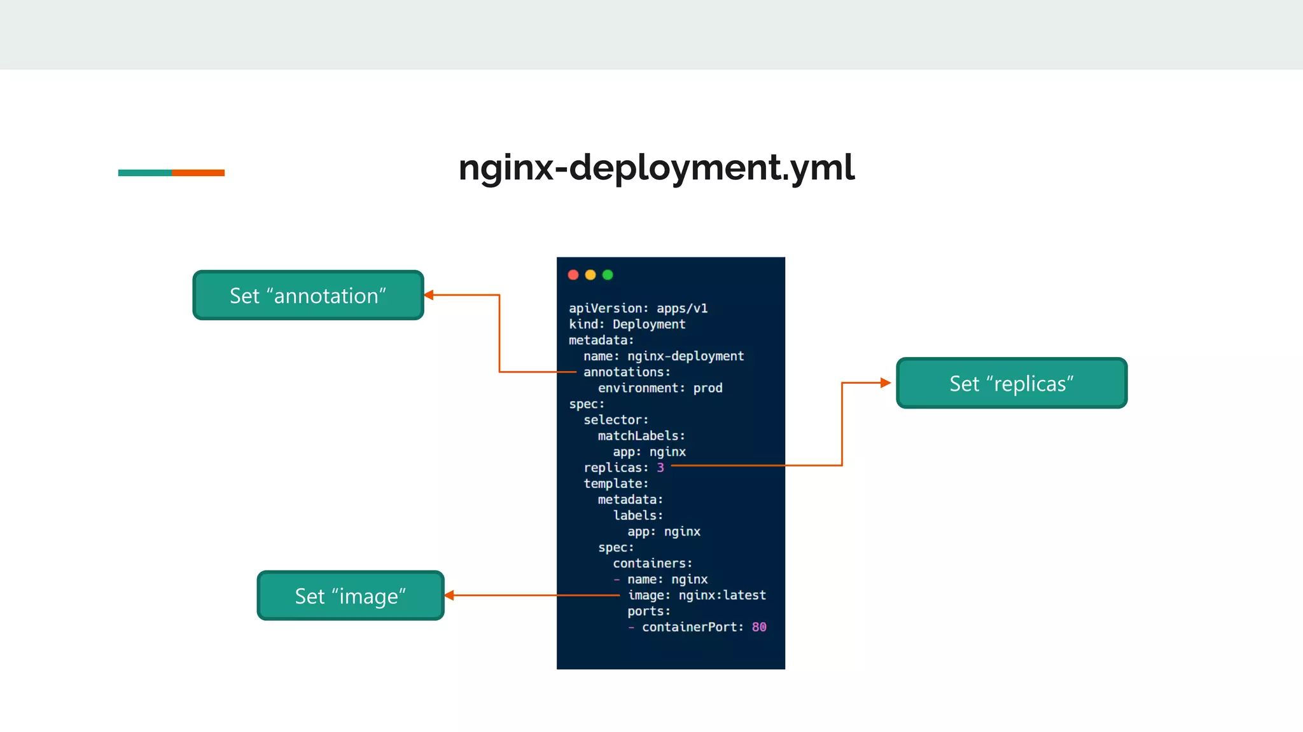Click the "template:" line
This screenshot has height=732, width=1303.
(616, 484)
